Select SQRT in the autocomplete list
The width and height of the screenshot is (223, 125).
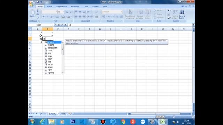click(53, 70)
